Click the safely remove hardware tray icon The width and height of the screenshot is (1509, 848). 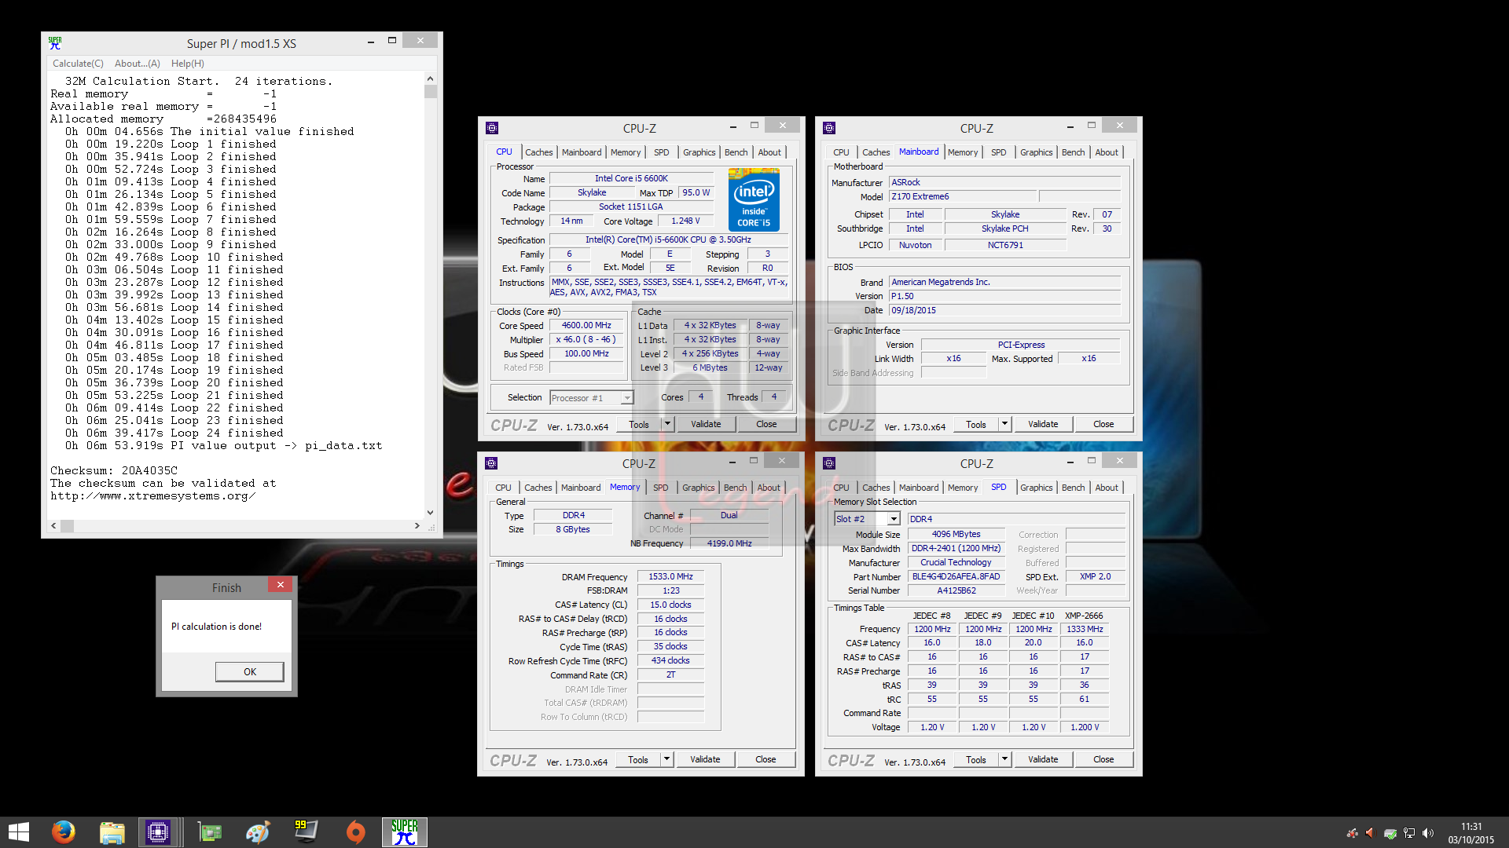point(1390,833)
